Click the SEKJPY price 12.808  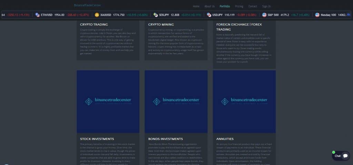175,15
